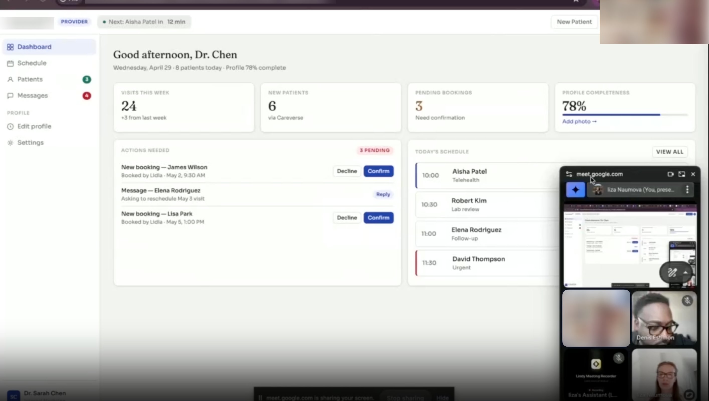
Task: Confirm the James Wilson booking
Action: 379,171
